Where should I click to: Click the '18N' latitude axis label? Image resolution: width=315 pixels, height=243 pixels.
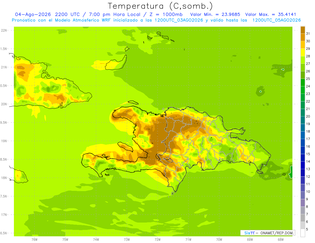pyautogui.click(x=4, y=178)
